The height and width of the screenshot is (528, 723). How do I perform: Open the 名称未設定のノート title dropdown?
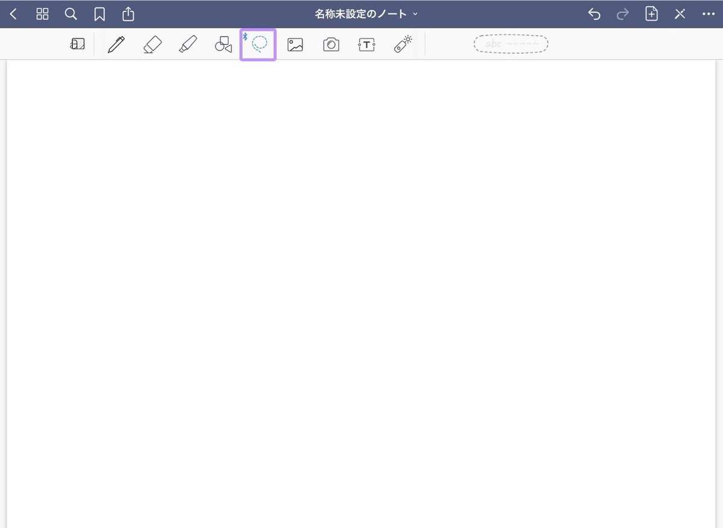tap(366, 14)
